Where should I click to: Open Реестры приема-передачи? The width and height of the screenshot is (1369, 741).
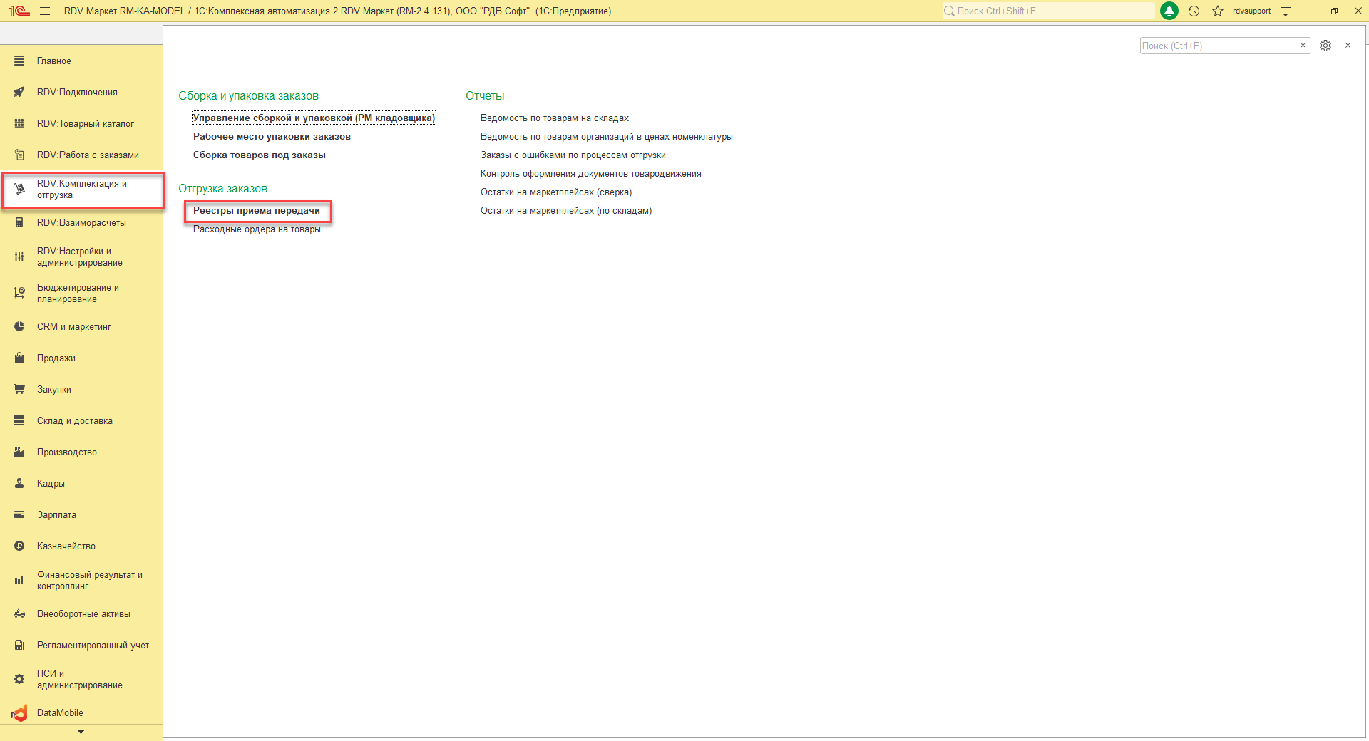[257, 211]
